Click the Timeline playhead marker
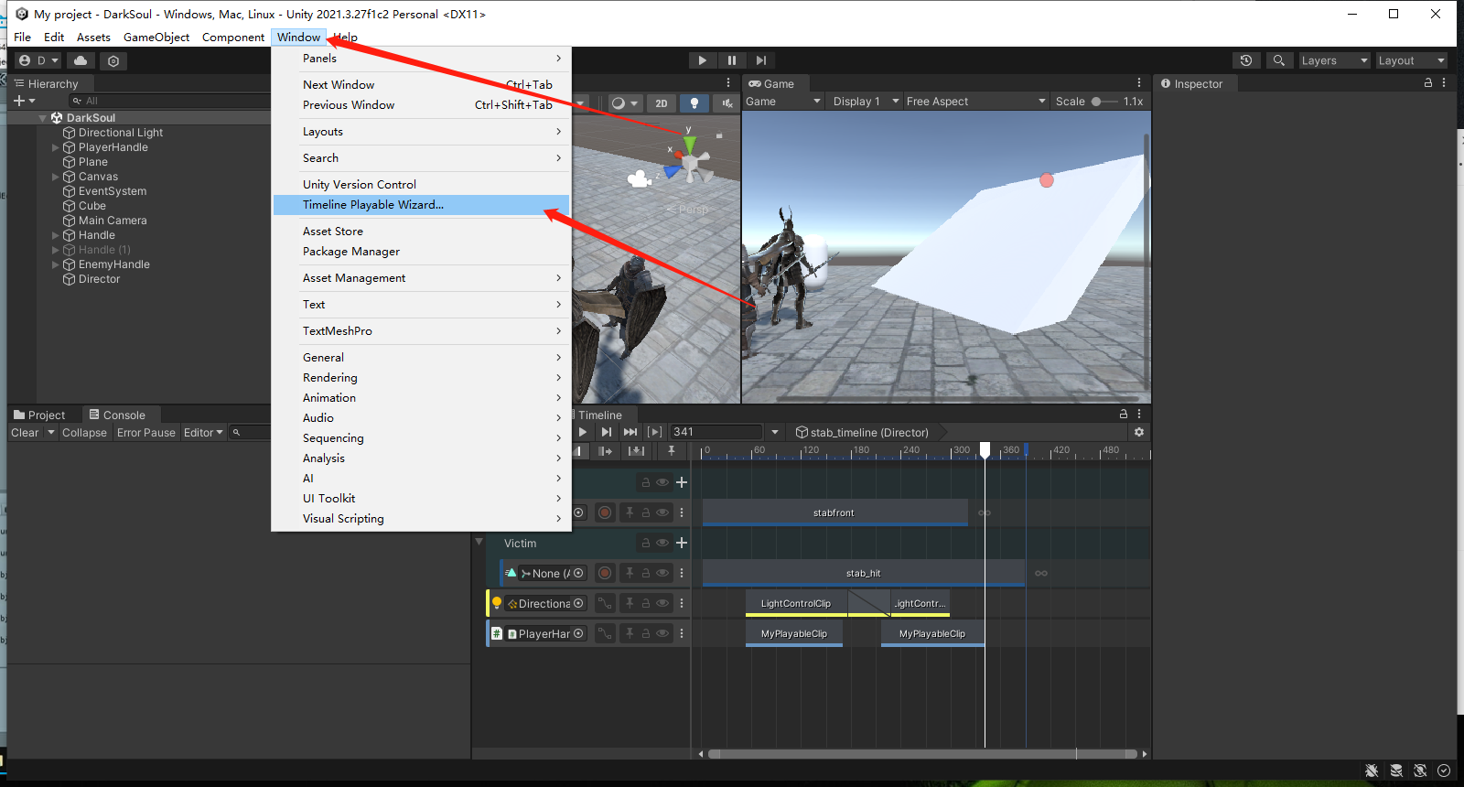1464x787 pixels. tap(985, 449)
